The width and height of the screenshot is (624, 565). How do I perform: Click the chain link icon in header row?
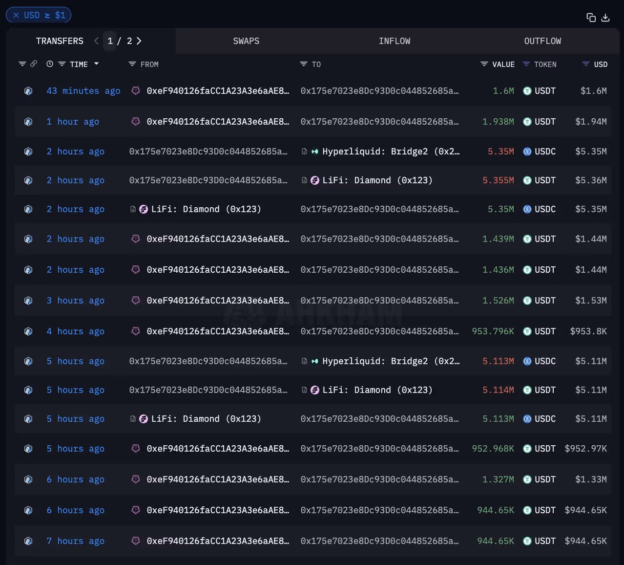pos(34,64)
